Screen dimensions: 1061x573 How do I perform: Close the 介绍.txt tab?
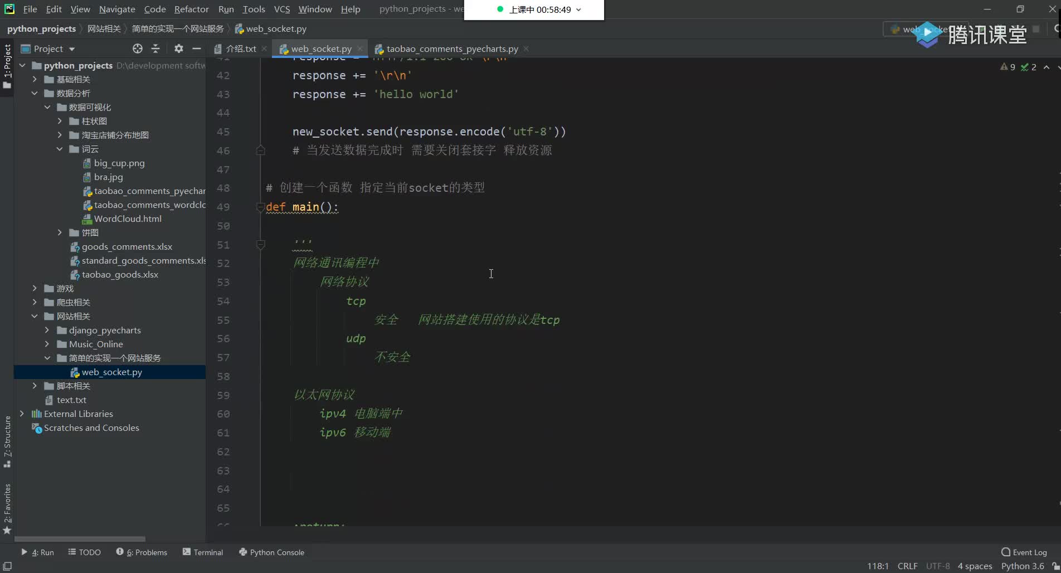[264, 48]
